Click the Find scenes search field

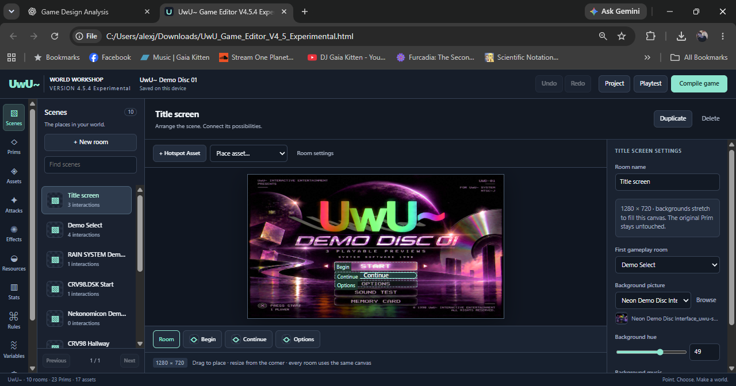(90, 165)
